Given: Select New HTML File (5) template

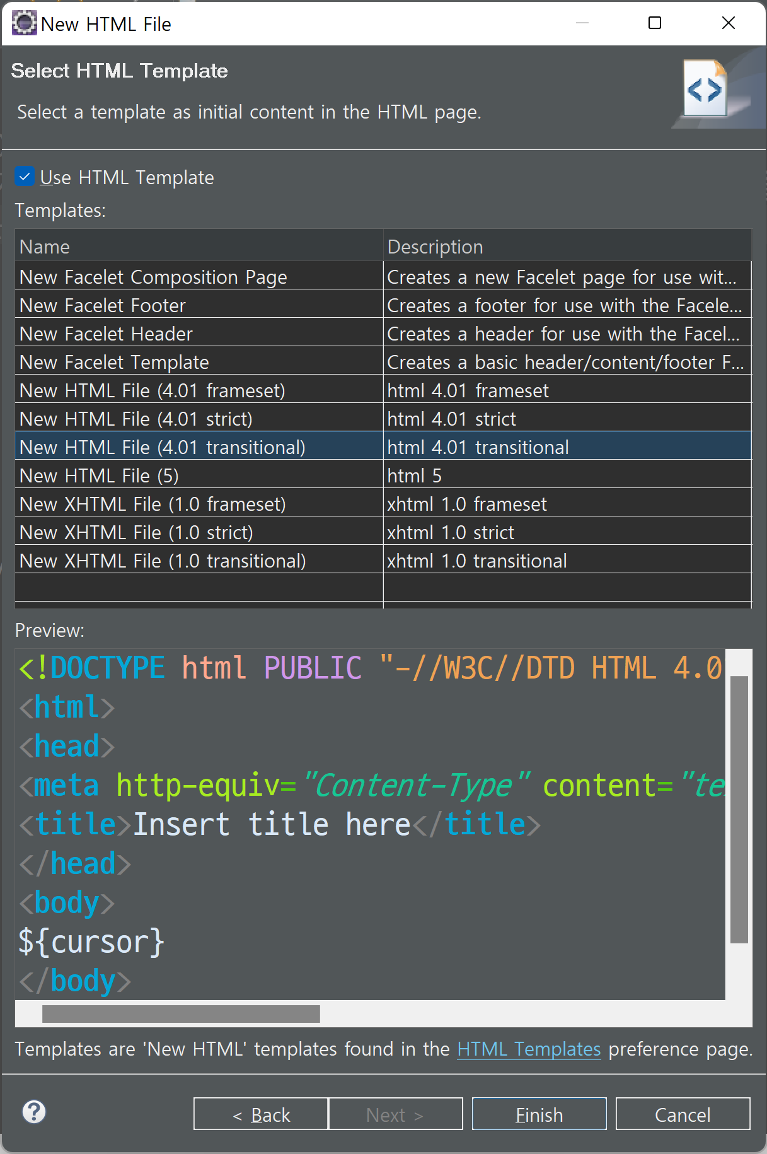Looking at the screenshot, I should [383, 475].
